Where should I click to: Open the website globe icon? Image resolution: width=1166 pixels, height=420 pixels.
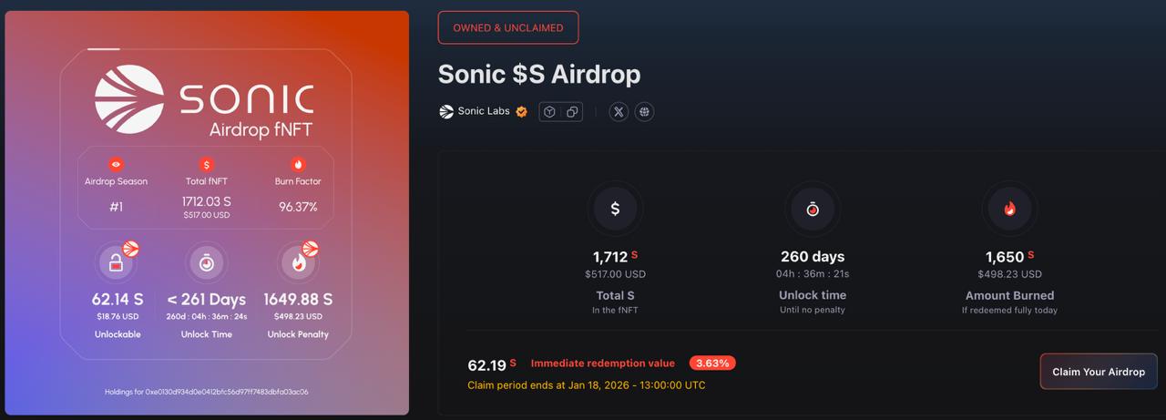[645, 112]
